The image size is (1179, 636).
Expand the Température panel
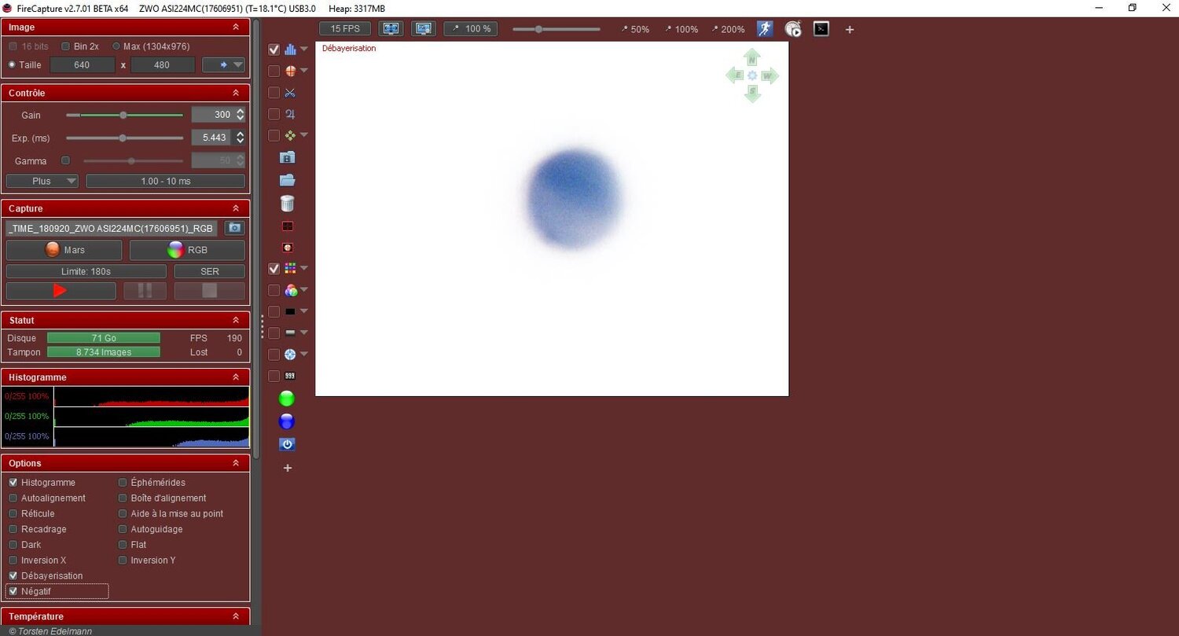click(x=236, y=616)
